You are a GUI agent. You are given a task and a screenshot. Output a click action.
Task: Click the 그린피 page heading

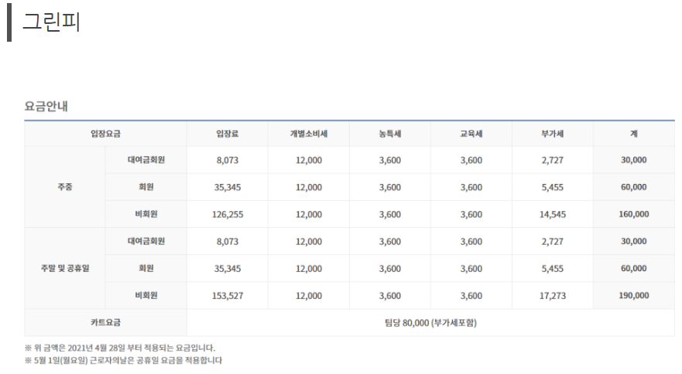[x=51, y=22]
